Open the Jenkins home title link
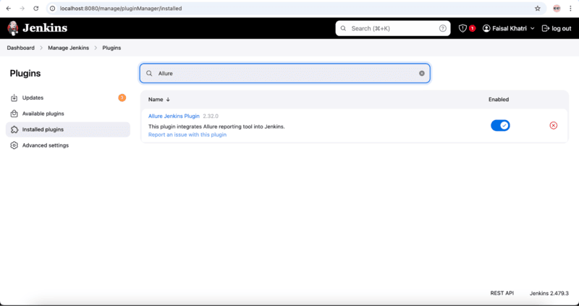This screenshot has height=306, width=579. [x=45, y=28]
